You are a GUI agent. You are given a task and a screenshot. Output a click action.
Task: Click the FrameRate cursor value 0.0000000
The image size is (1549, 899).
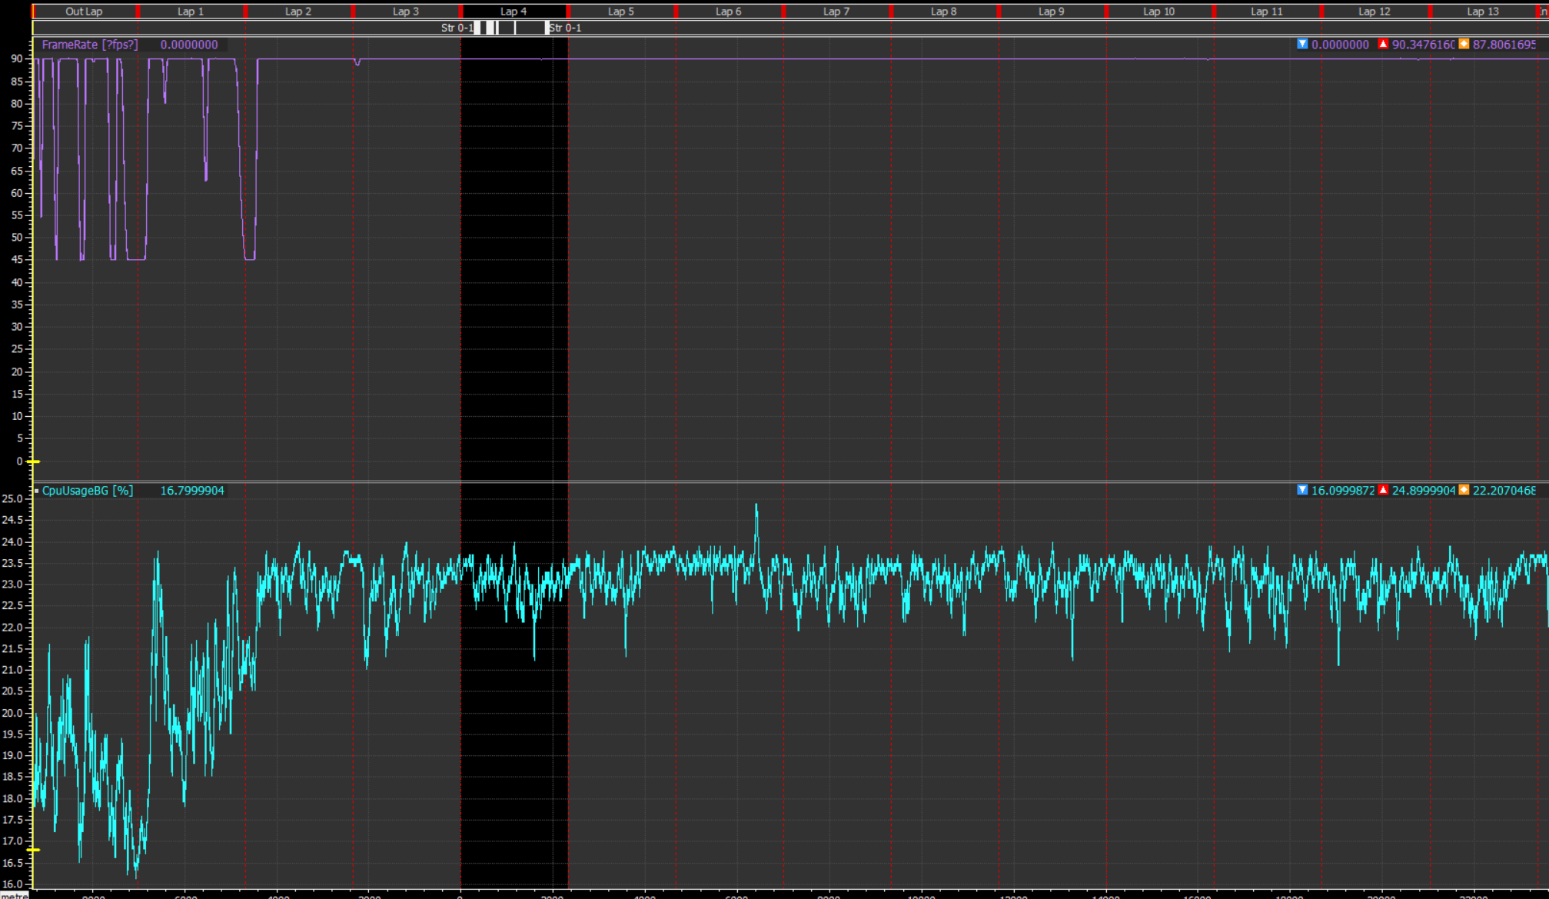click(189, 45)
